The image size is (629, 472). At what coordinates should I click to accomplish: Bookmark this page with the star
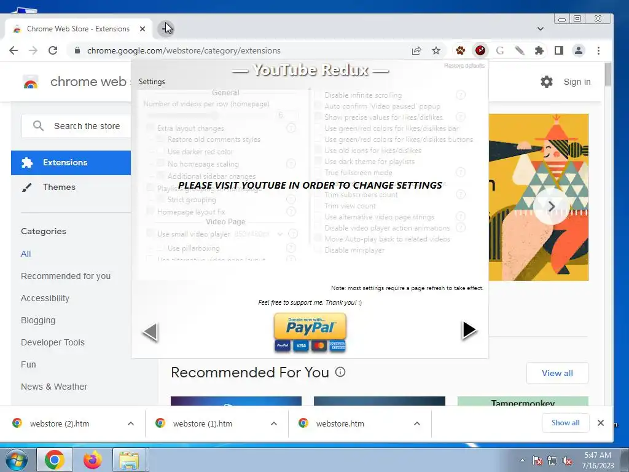pyautogui.click(x=436, y=50)
